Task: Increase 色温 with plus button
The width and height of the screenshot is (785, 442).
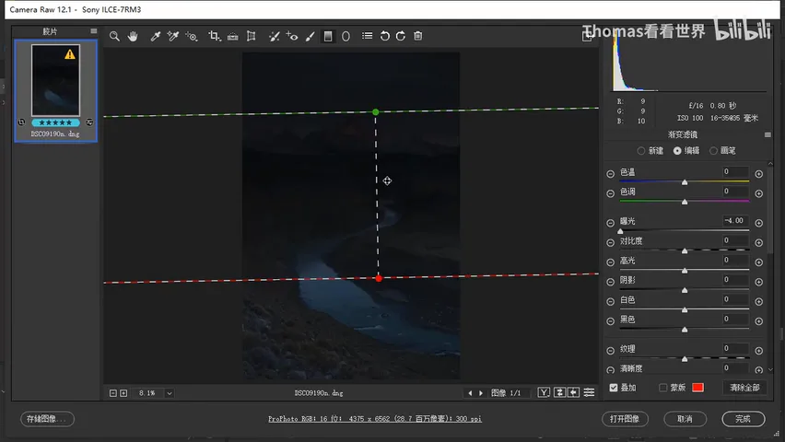Action: pos(759,174)
